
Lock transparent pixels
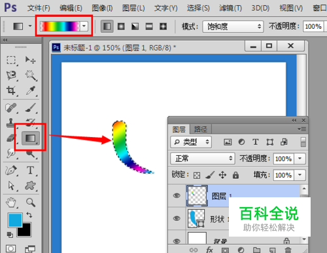tap(197, 176)
